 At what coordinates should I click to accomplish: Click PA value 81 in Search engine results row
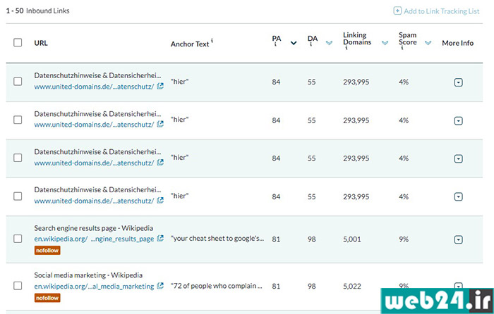pos(276,239)
